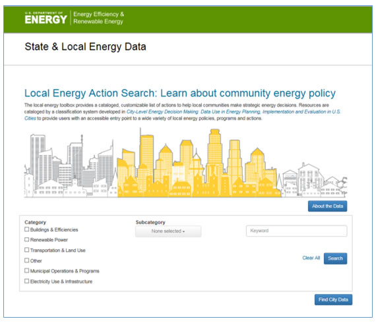376x323 pixels.
Task: Click the U.S. Department of Energy logo
Action: [46, 18]
